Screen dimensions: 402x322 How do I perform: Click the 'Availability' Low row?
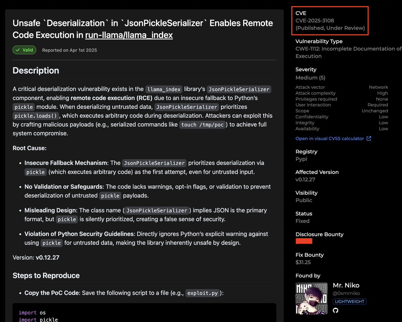click(x=342, y=129)
